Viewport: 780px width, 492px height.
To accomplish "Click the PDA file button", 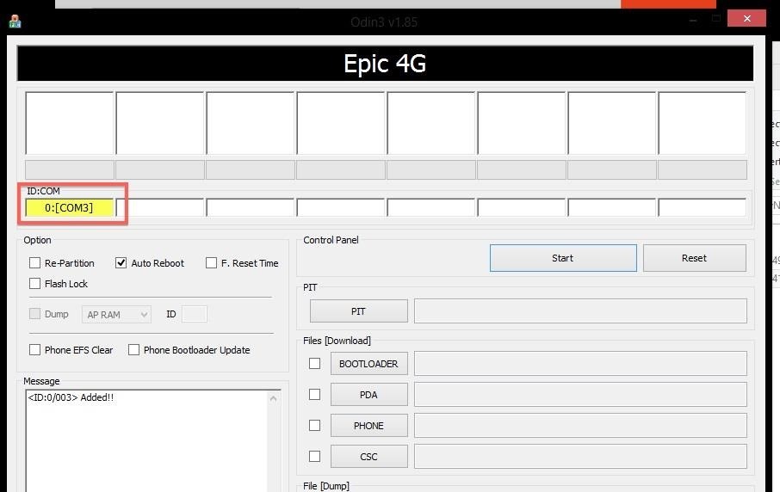I will (369, 395).
